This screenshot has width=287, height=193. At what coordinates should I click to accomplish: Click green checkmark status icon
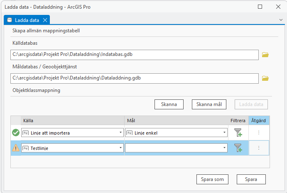(16, 133)
